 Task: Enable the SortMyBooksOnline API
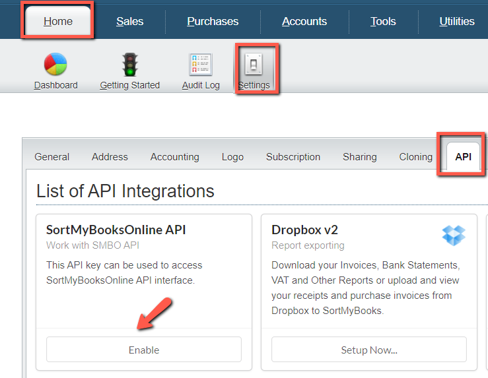[x=144, y=350]
